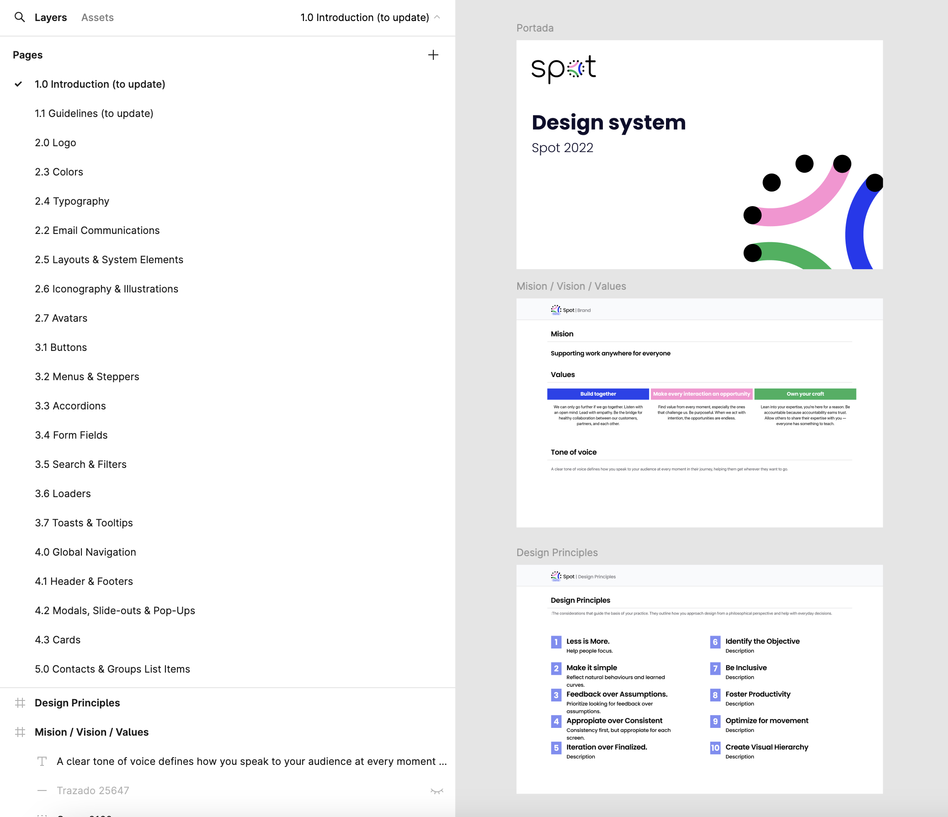
Task: Click Spot 2022 subtitle text
Action: pyautogui.click(x=562, y=148)
